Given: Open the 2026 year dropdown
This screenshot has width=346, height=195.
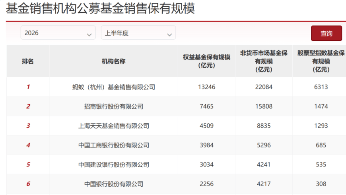Looking at the screenshot, I should click(58, 33).
